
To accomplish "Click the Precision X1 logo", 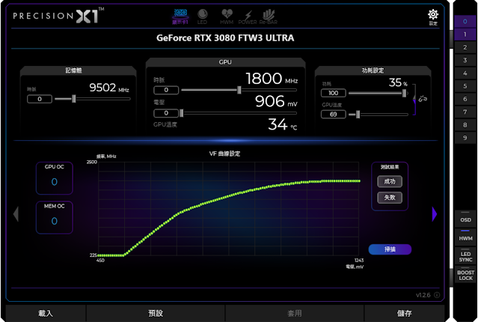I will tap(58, 16).
